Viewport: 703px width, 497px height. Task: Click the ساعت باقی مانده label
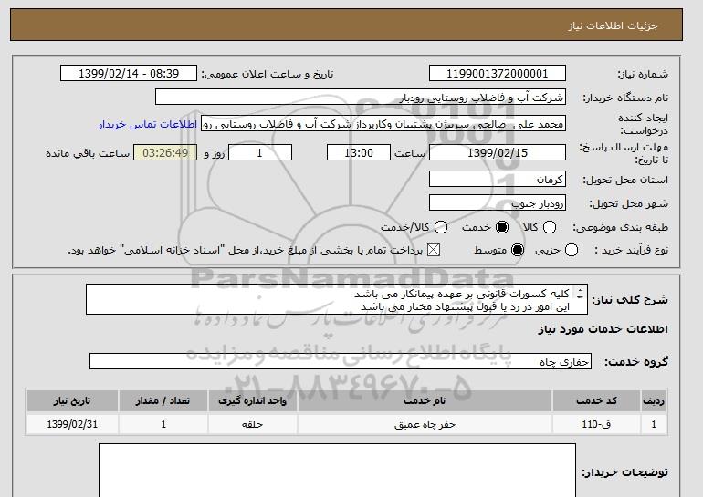[x=88, y=153]
